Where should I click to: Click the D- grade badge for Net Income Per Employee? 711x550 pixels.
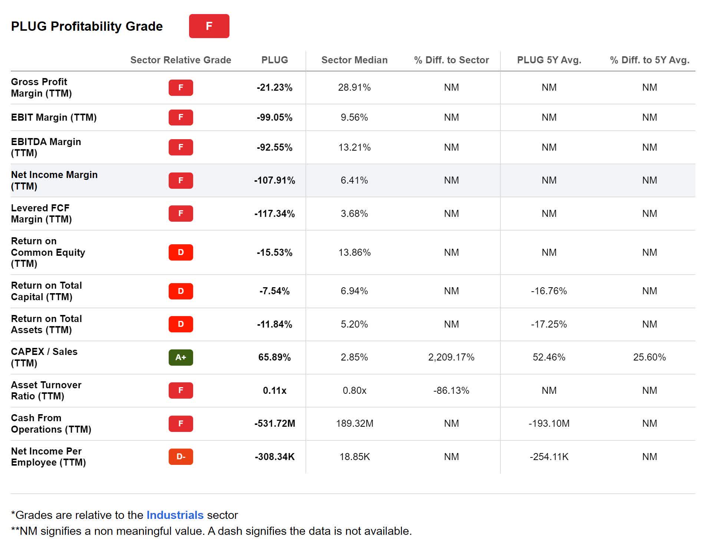[x=181, y=456]
